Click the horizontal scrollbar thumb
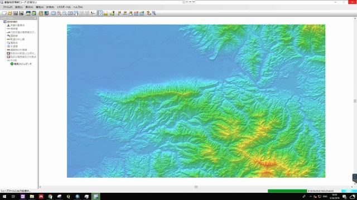The width and height of the screenshot is (357, 200). [x=196, y=187]
